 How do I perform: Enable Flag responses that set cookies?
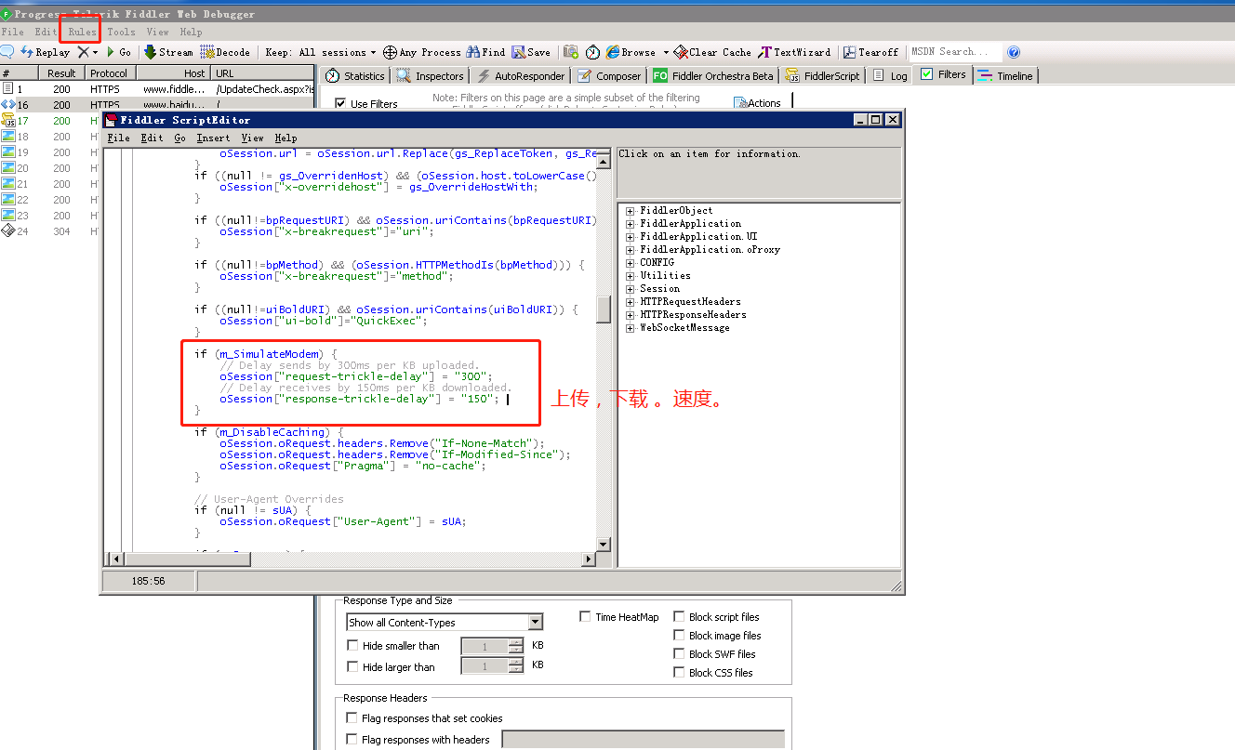[x=352, y=718]
